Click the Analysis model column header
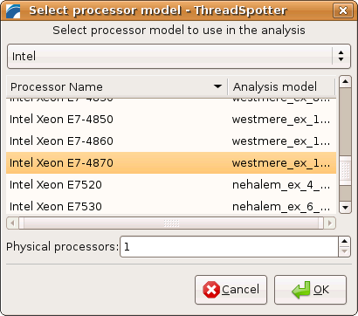 coord(281,86)
